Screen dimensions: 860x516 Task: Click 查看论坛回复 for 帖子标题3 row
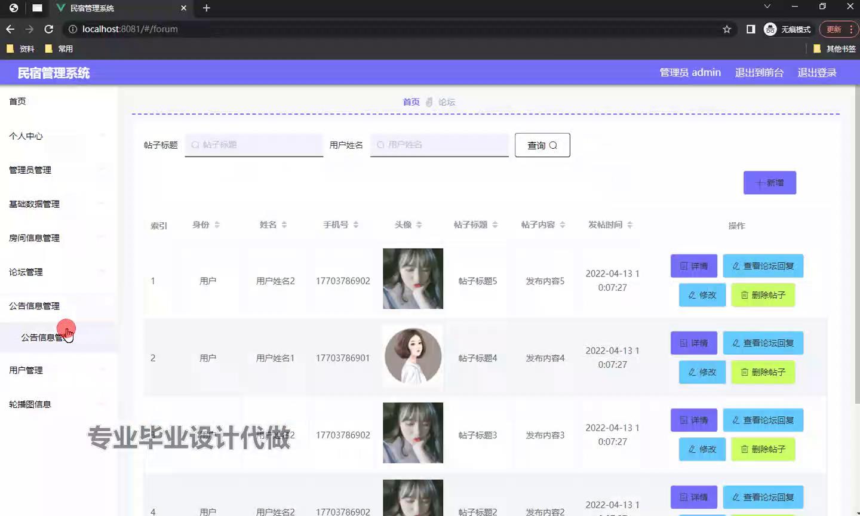pos(763,420)
